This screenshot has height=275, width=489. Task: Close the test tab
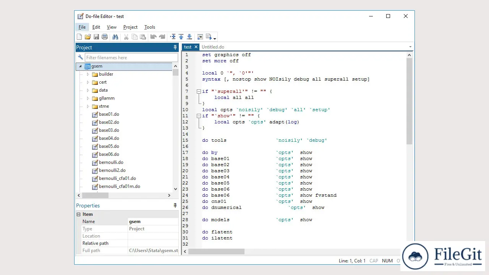196,47
